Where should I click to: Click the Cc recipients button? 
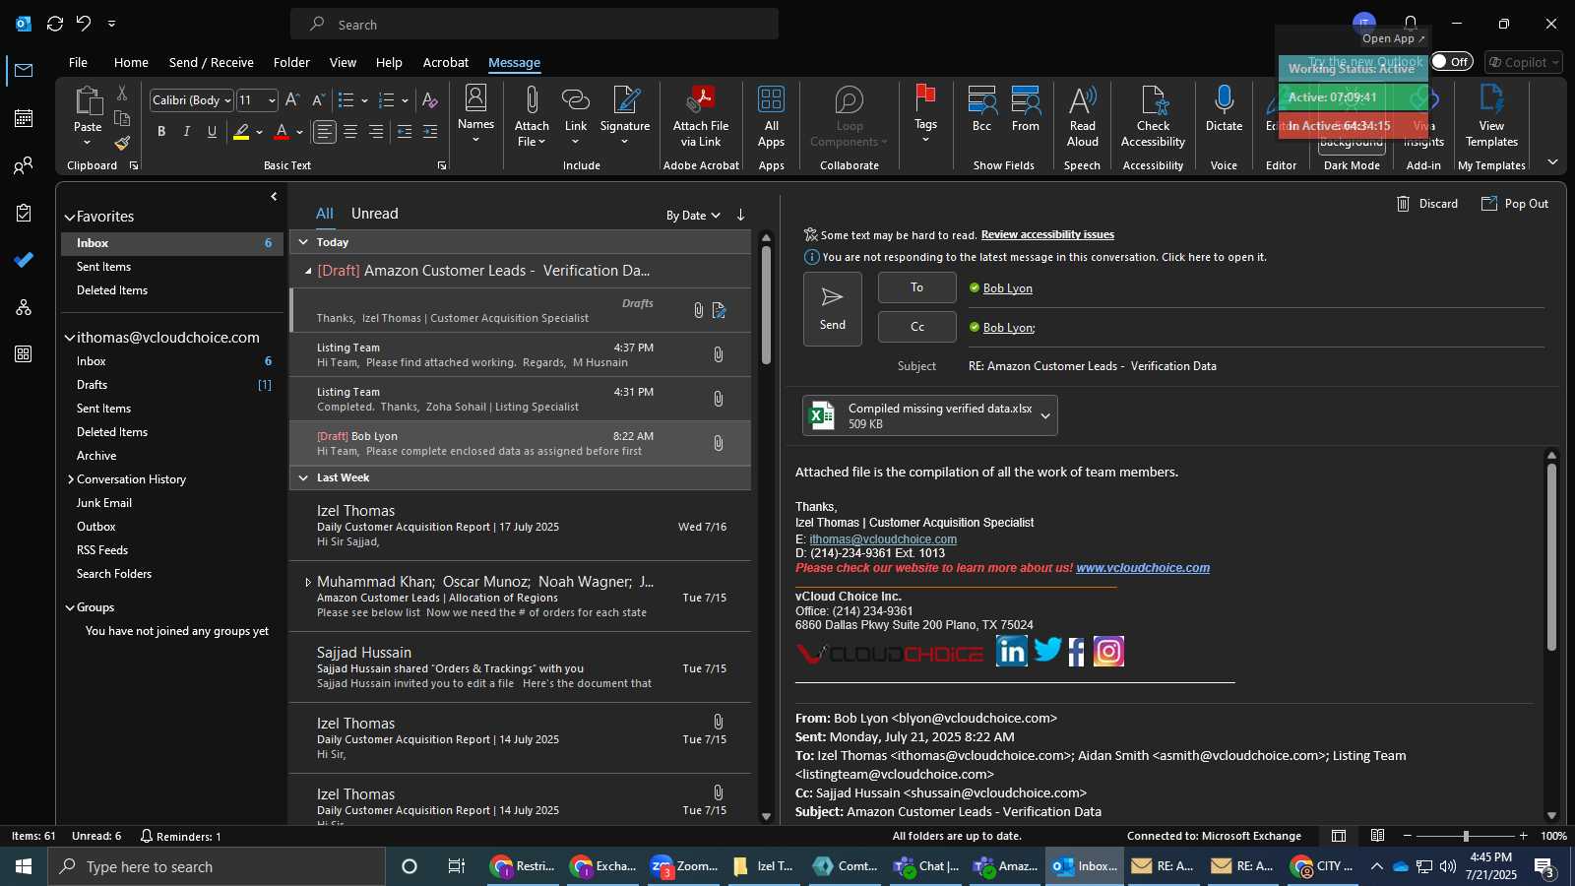[x=916, y=327]
